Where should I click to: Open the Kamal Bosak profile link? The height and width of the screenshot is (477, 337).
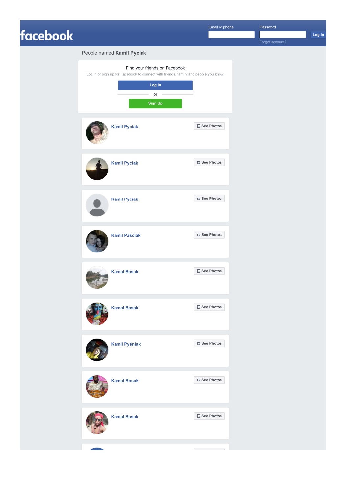pyautogui.click(x=125, y=381)
